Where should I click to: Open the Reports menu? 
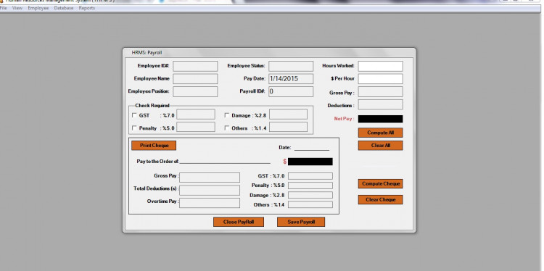(87, 8)
